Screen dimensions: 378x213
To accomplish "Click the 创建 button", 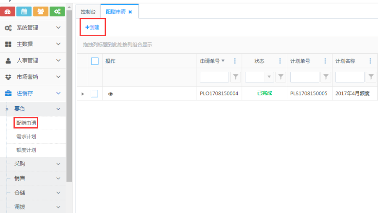I will coord(92,27).
